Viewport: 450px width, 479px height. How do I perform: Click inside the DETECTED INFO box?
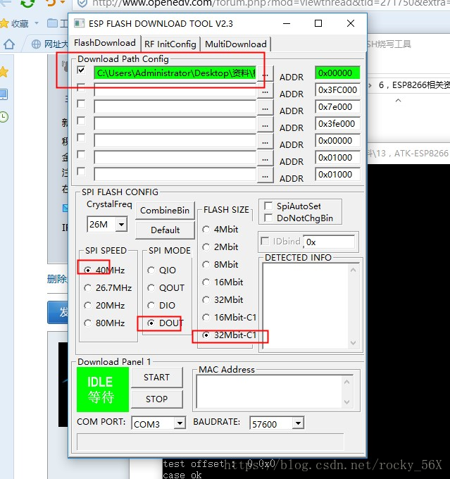(x=306, y=306)
